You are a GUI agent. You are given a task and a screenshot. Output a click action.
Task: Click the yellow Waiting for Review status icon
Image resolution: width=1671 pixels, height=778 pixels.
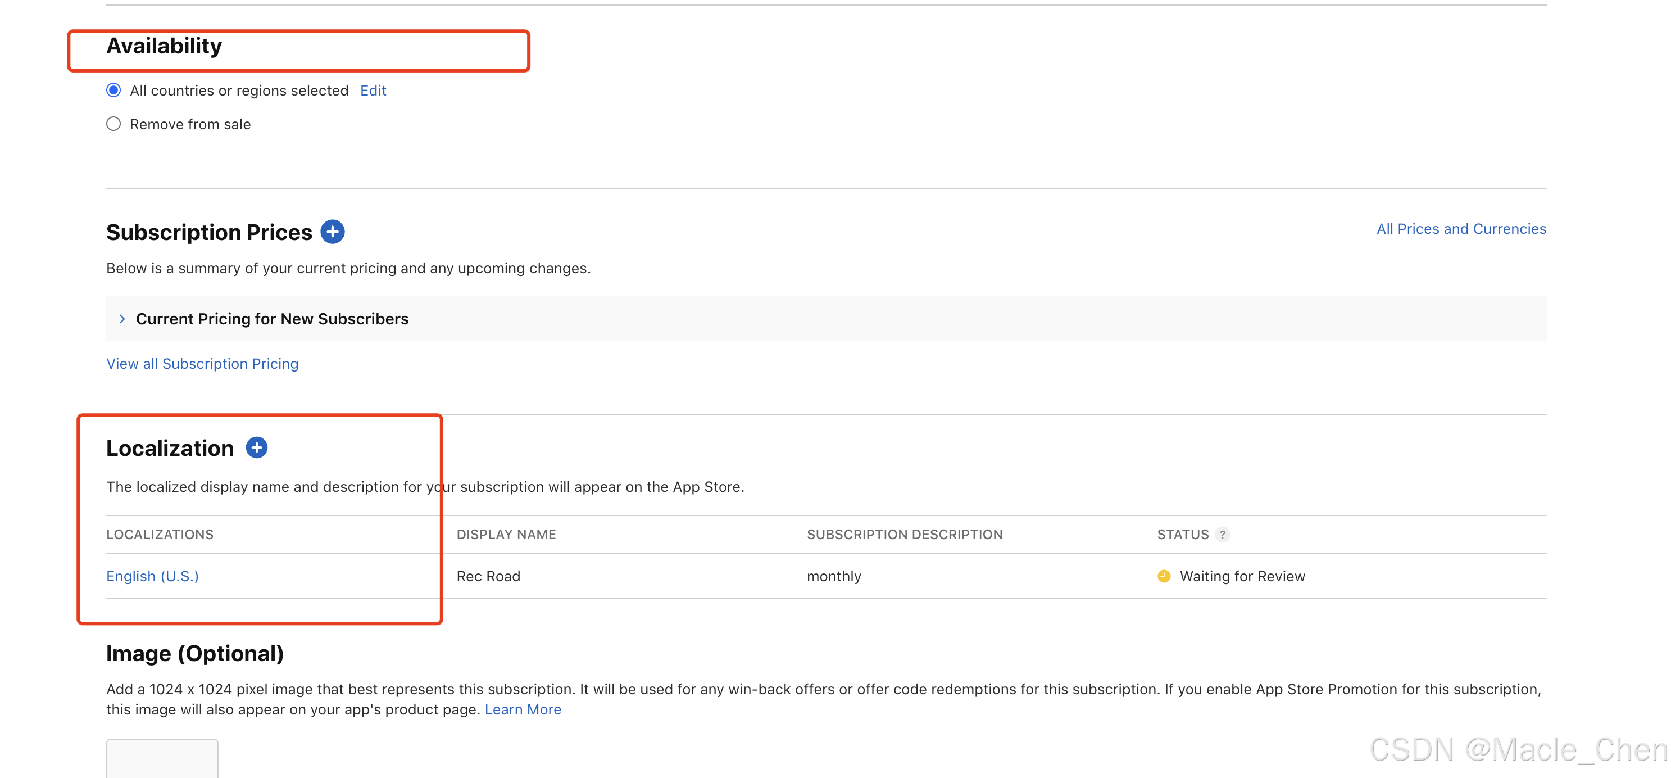click(1164, 576)
